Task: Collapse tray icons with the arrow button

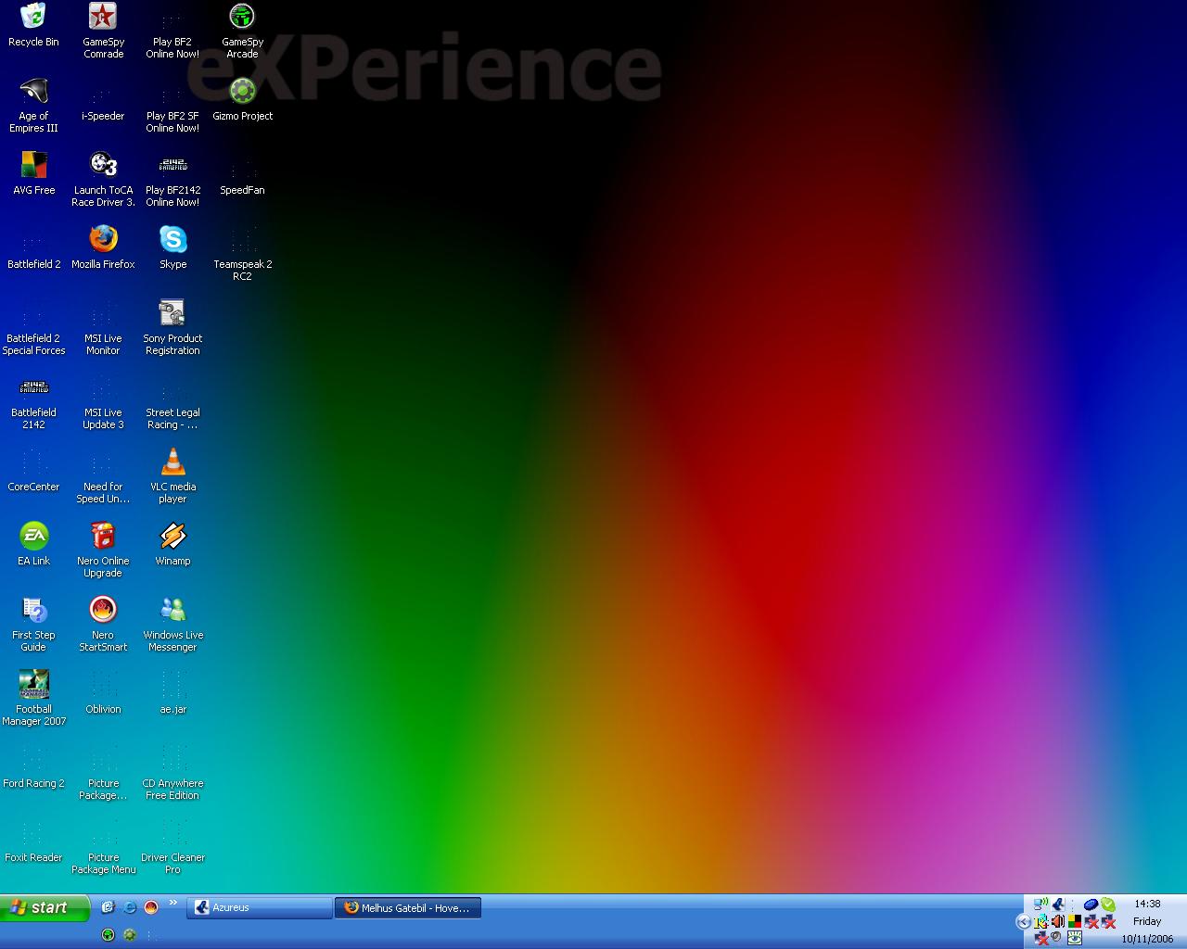Action: pyautogui.click(x=1024, y=922)
